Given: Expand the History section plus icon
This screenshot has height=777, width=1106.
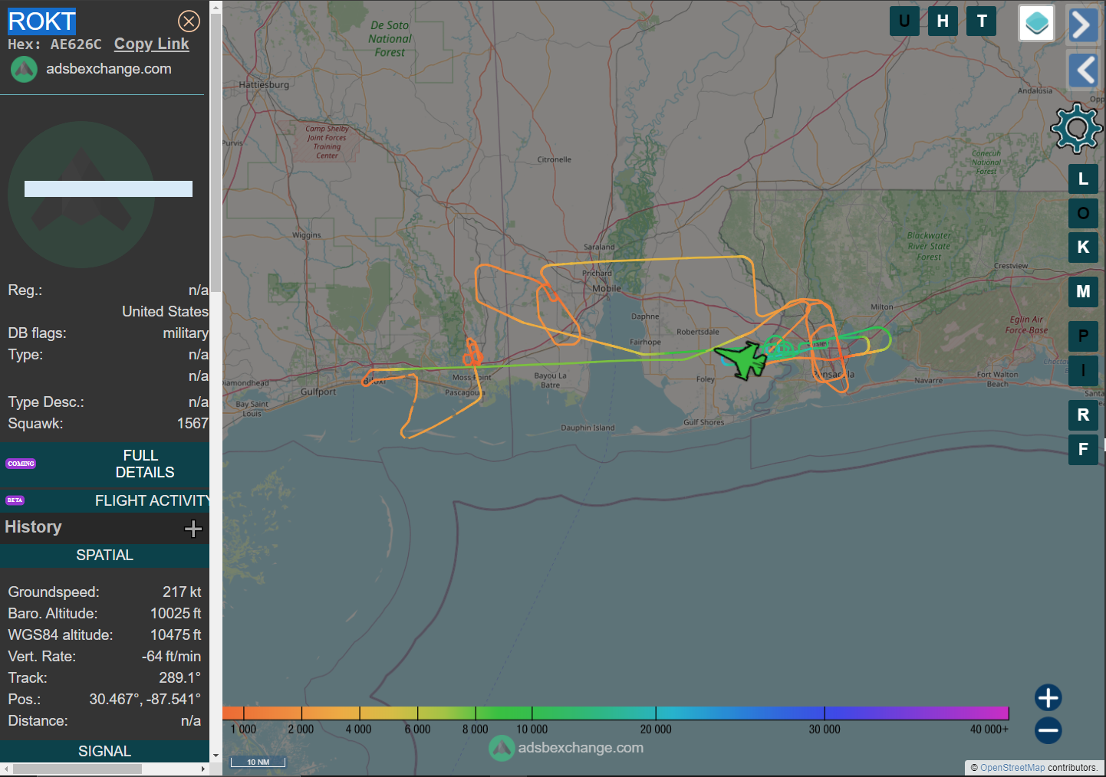Looking at the screenshot, I should [x=193, y=529].
